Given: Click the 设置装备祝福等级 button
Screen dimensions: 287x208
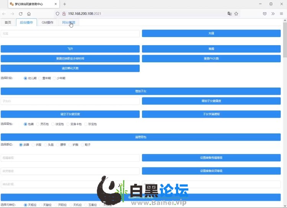Looking at the screenshot, I should [x=211, y=158].
